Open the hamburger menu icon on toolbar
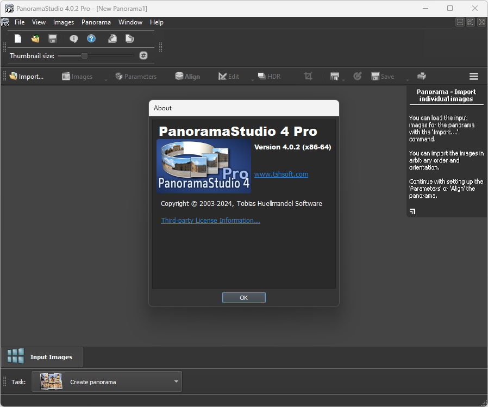 coord(474,76)
